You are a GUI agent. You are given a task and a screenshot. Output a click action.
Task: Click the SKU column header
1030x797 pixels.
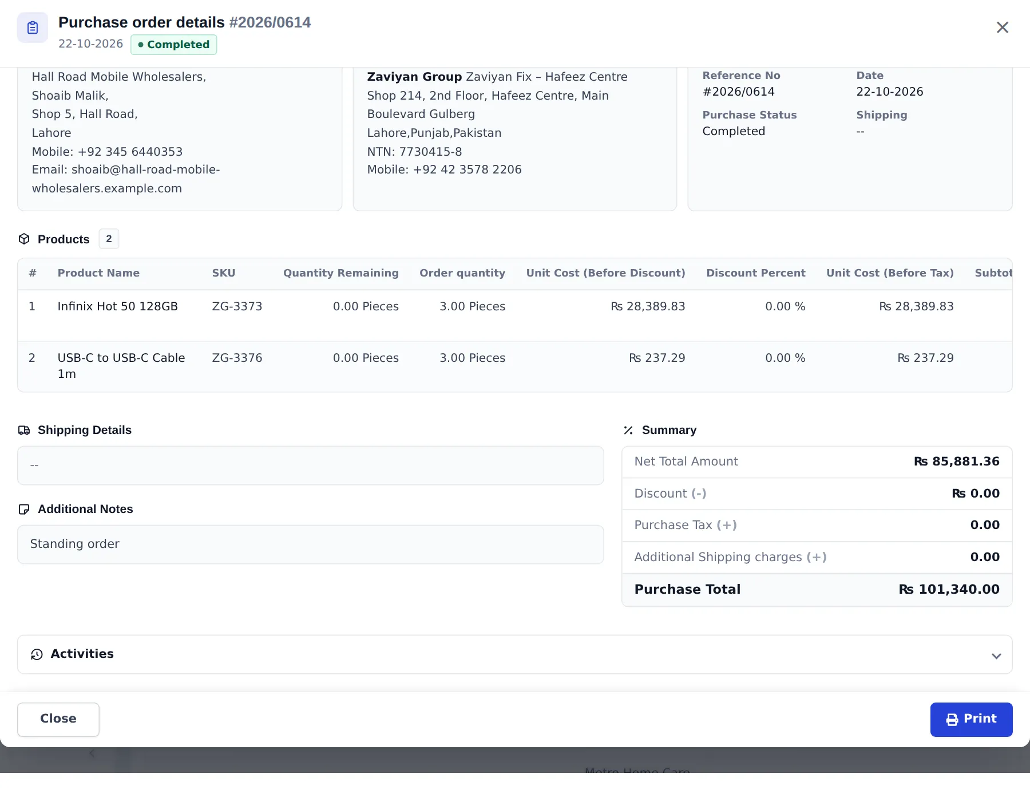coord(224,273)
